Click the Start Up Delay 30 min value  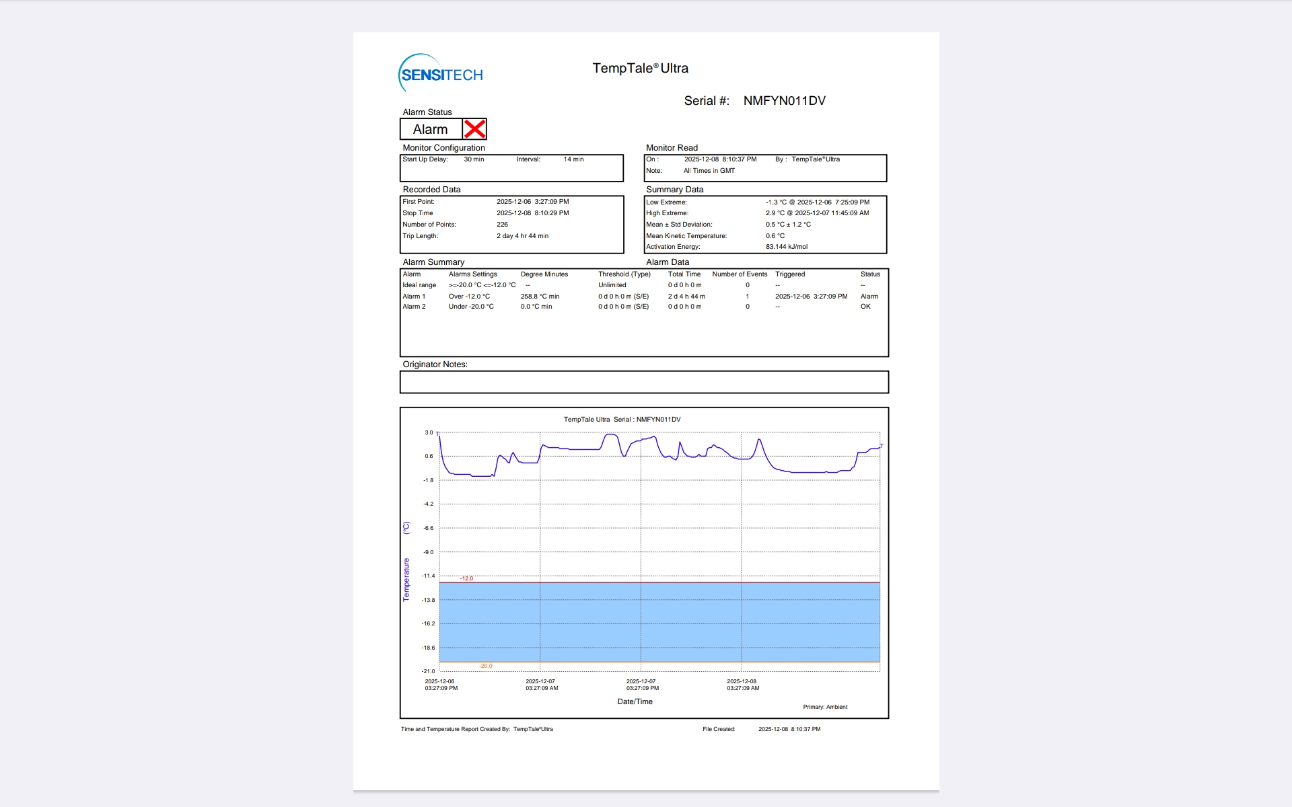coord(474,159)
